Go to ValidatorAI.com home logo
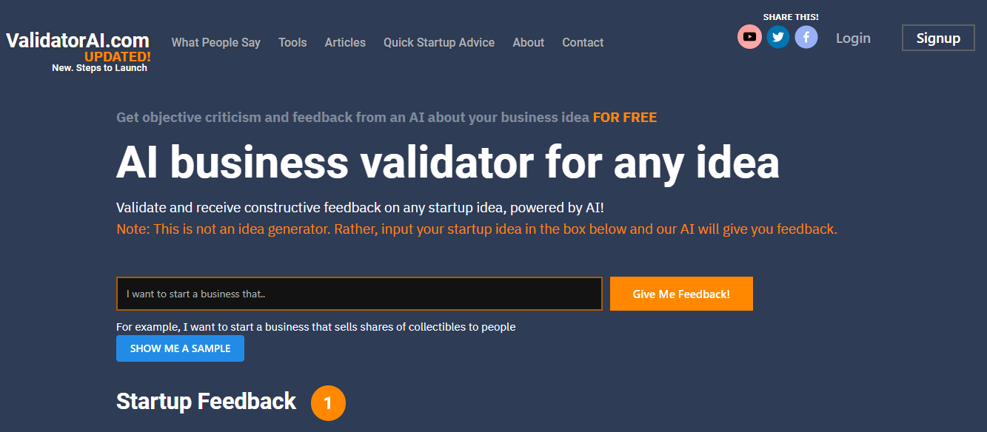This screenshot has width=987, height=432. 78,40
